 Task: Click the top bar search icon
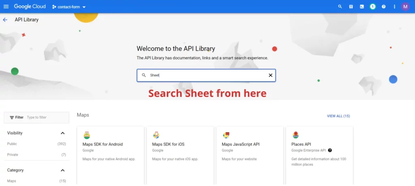click(x=340, y=6)
